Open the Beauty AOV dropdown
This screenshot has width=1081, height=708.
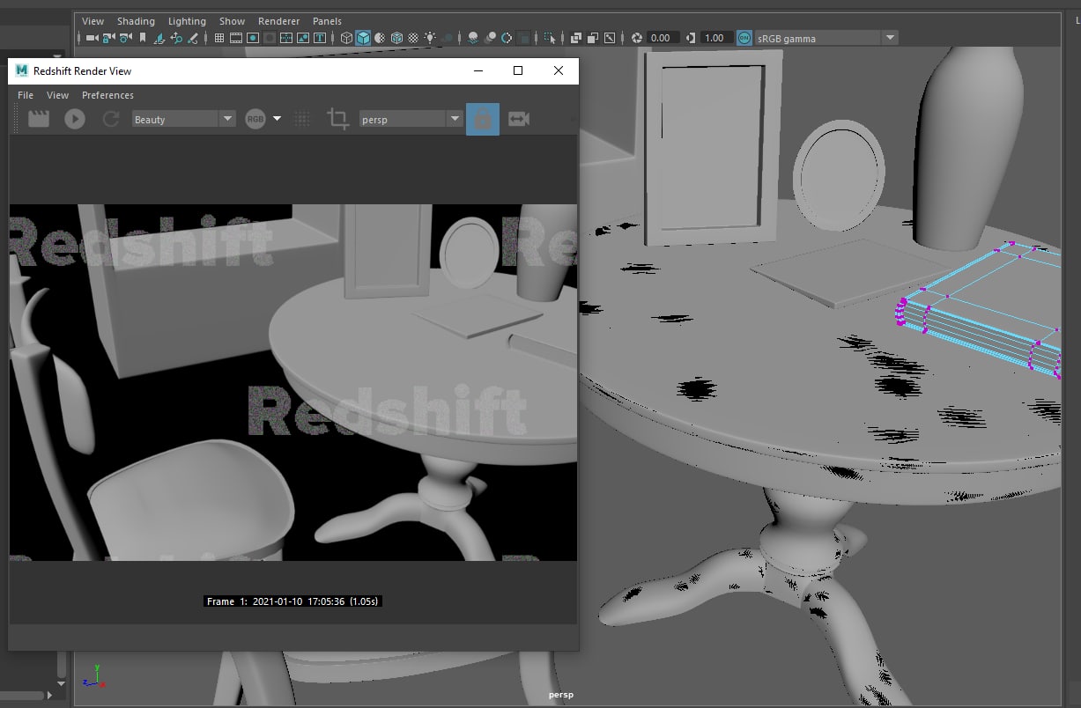(183, 119)
